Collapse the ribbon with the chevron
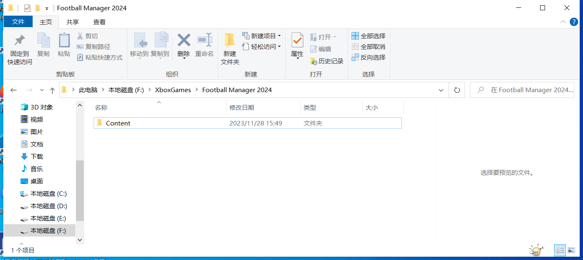 563,22
